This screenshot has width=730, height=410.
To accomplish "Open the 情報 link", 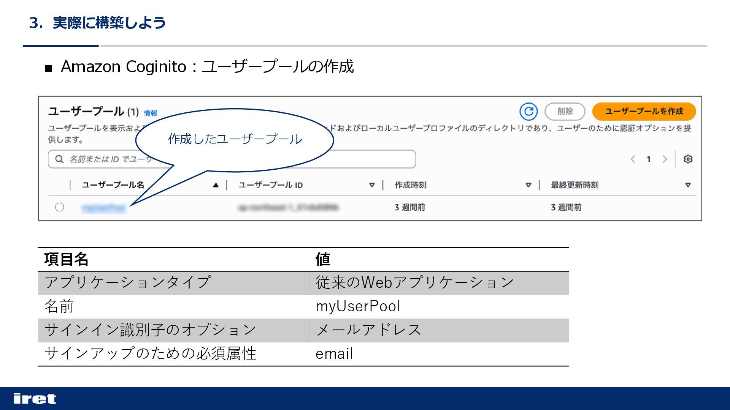I will [150, 113].
